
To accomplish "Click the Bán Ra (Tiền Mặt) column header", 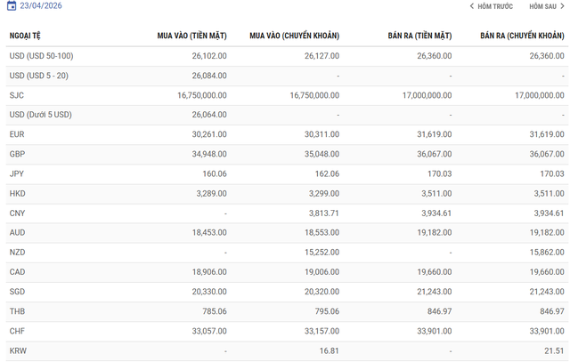I will tap(418, 36).
